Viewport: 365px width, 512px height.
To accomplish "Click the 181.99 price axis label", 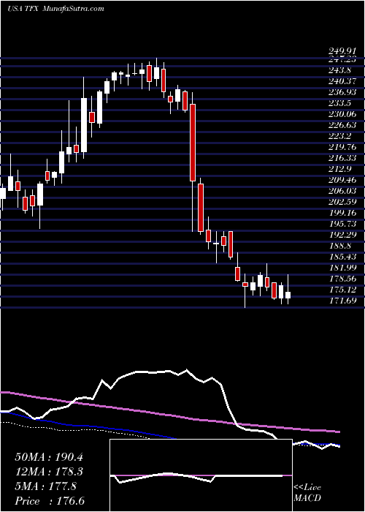I will coord(342,268).
